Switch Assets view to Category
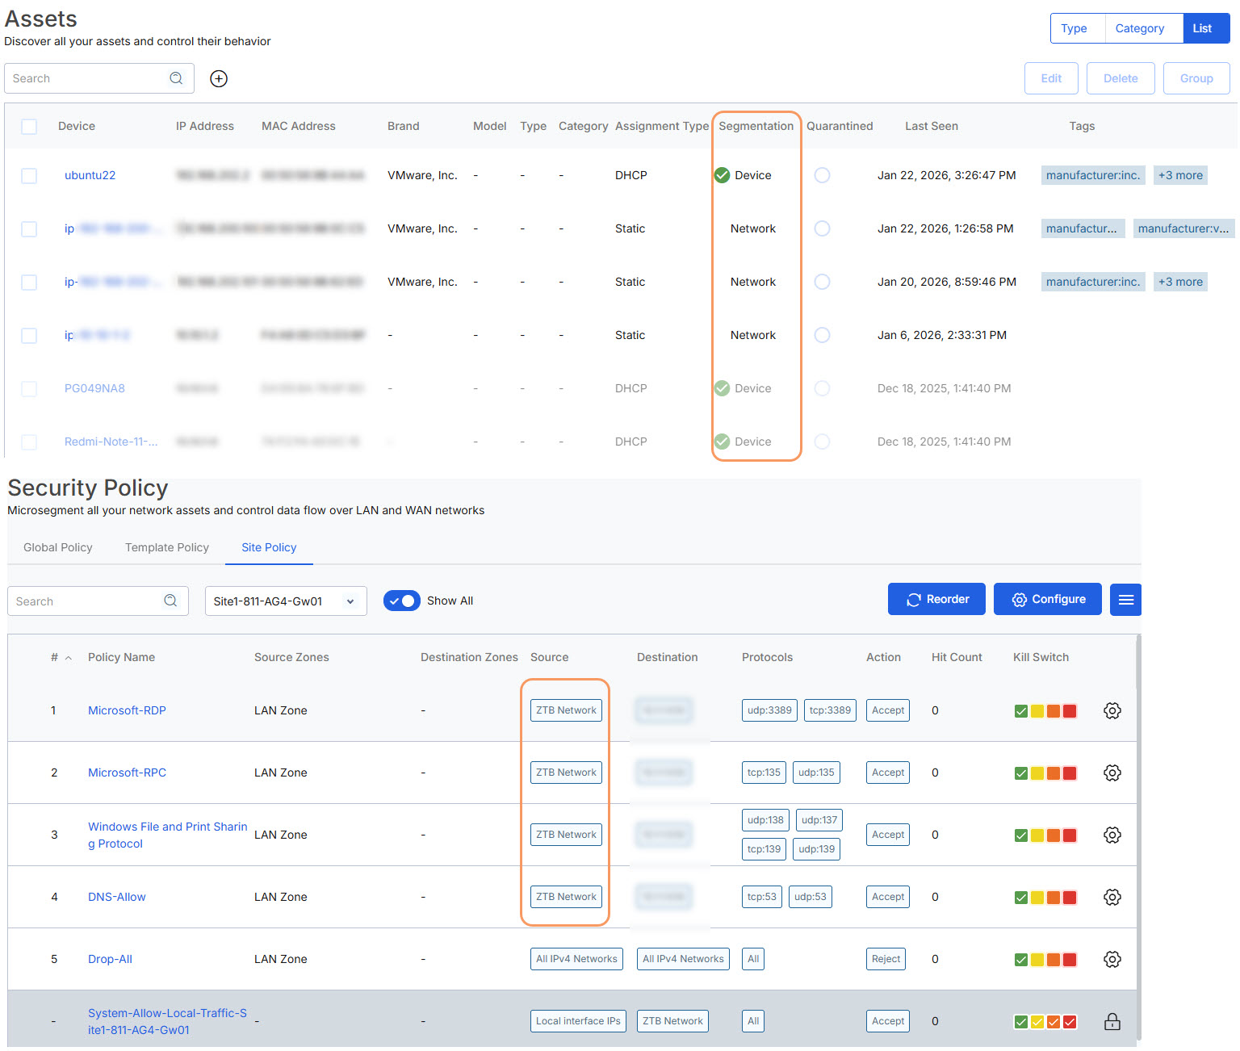Image resolution: width=1240 pixels, height=1051 pixels. click(1144, 28)
